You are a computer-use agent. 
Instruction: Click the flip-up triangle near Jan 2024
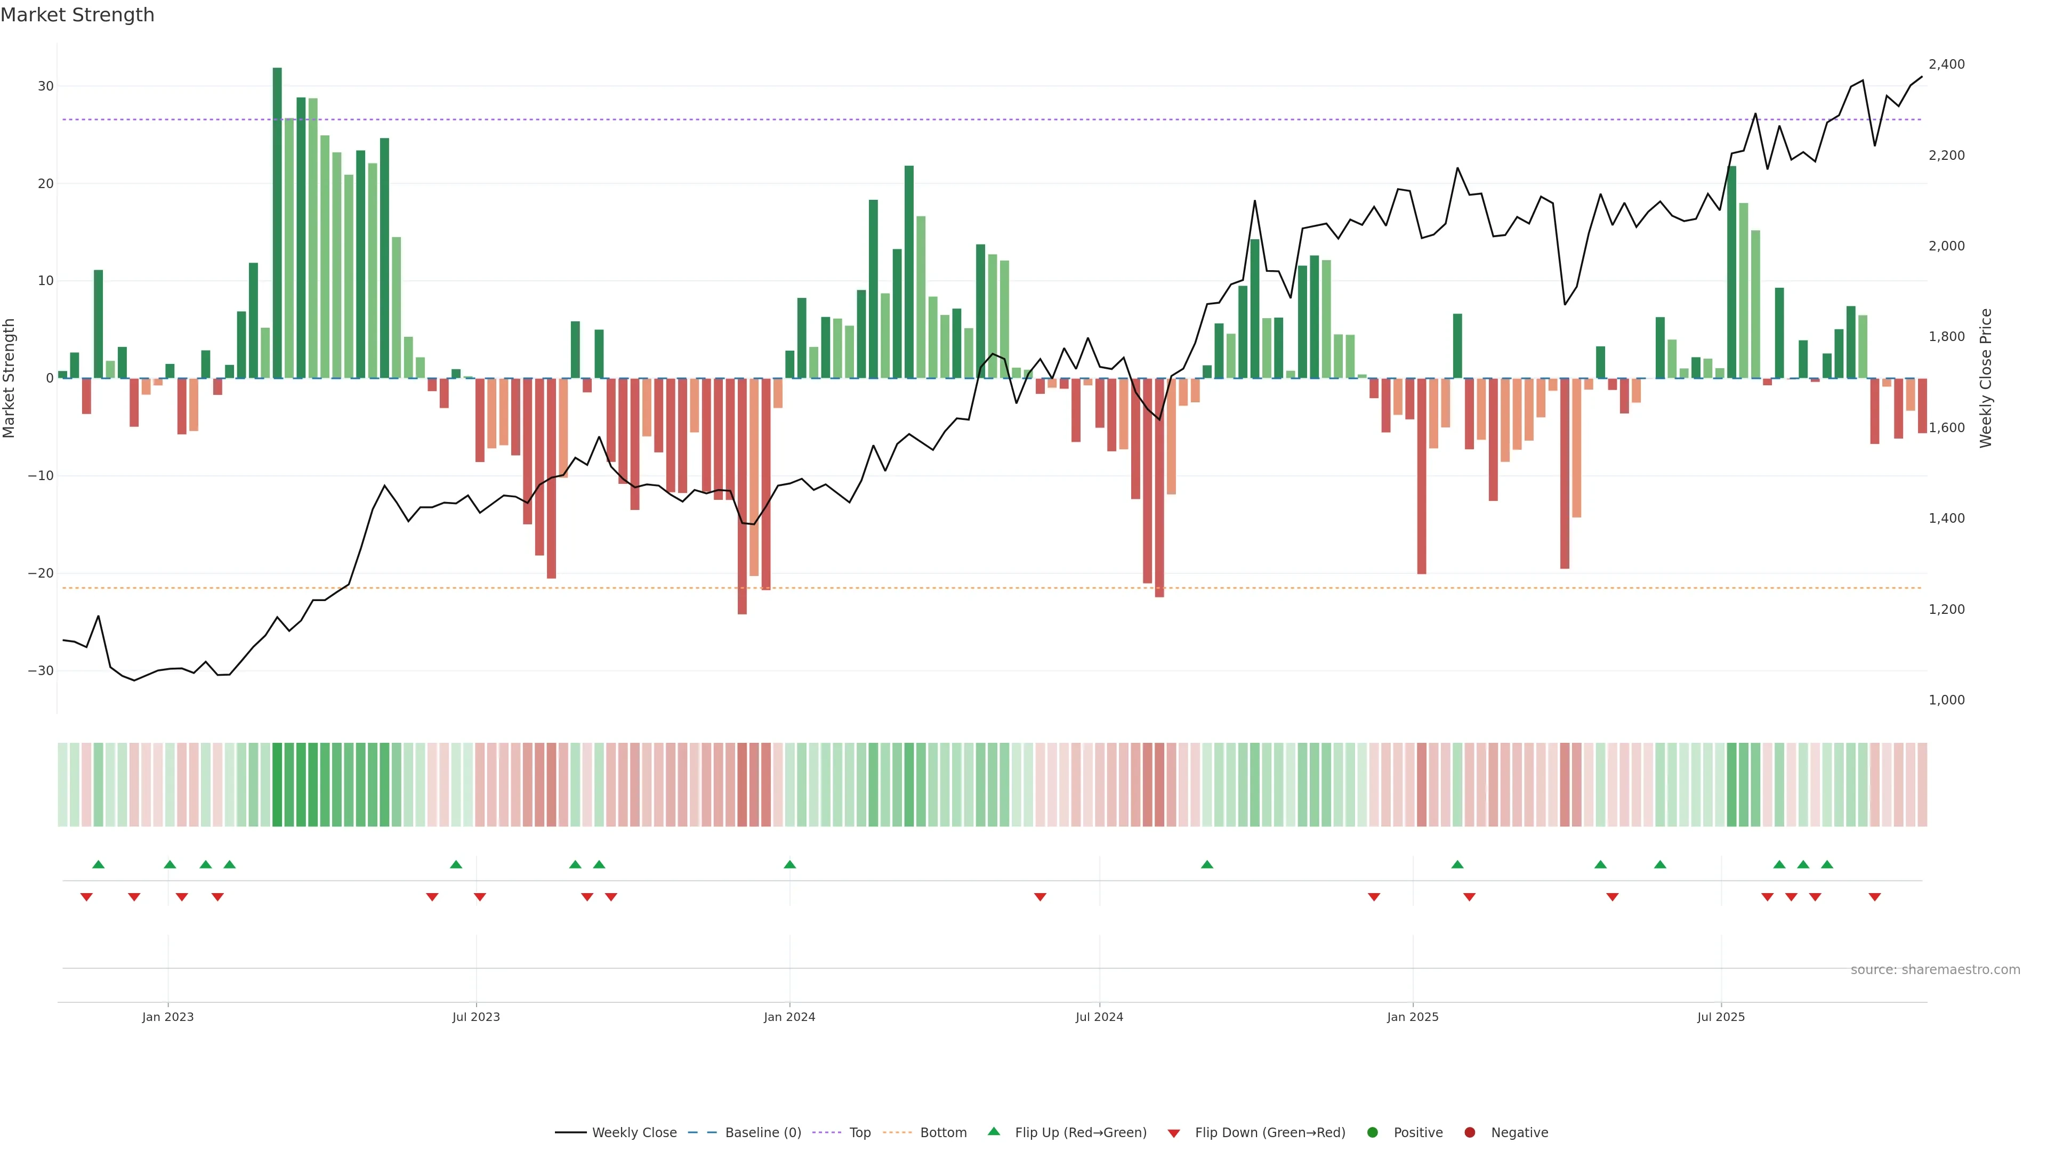click(x=790, y=864)
